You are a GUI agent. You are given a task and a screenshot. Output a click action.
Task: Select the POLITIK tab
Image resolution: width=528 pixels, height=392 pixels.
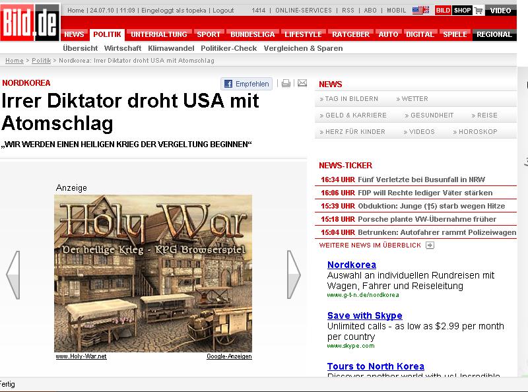pyautogui.click(x=107, y=34)
